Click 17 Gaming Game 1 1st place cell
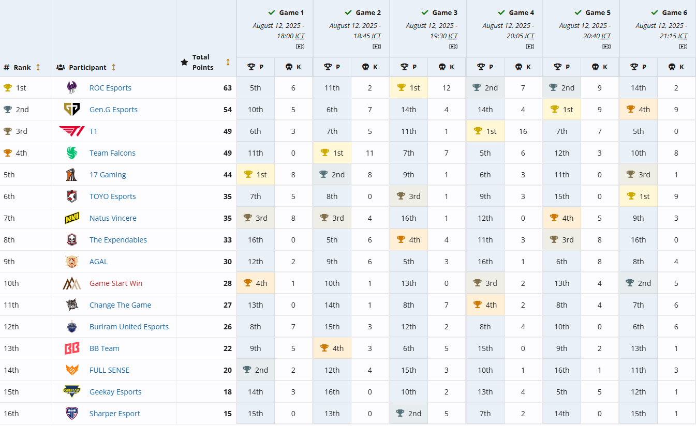Image resolution: width=696 pixels, height=426 pixels. (x=256, y=175)
